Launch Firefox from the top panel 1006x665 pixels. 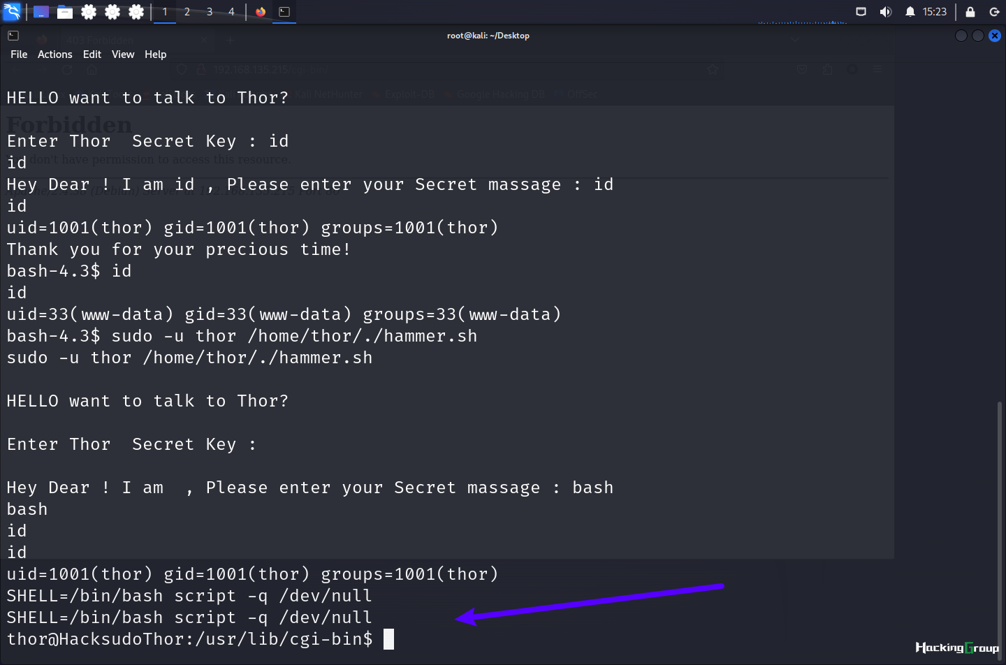coord(261,12)
